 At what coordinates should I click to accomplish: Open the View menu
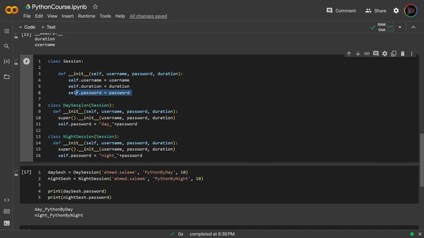52,16
